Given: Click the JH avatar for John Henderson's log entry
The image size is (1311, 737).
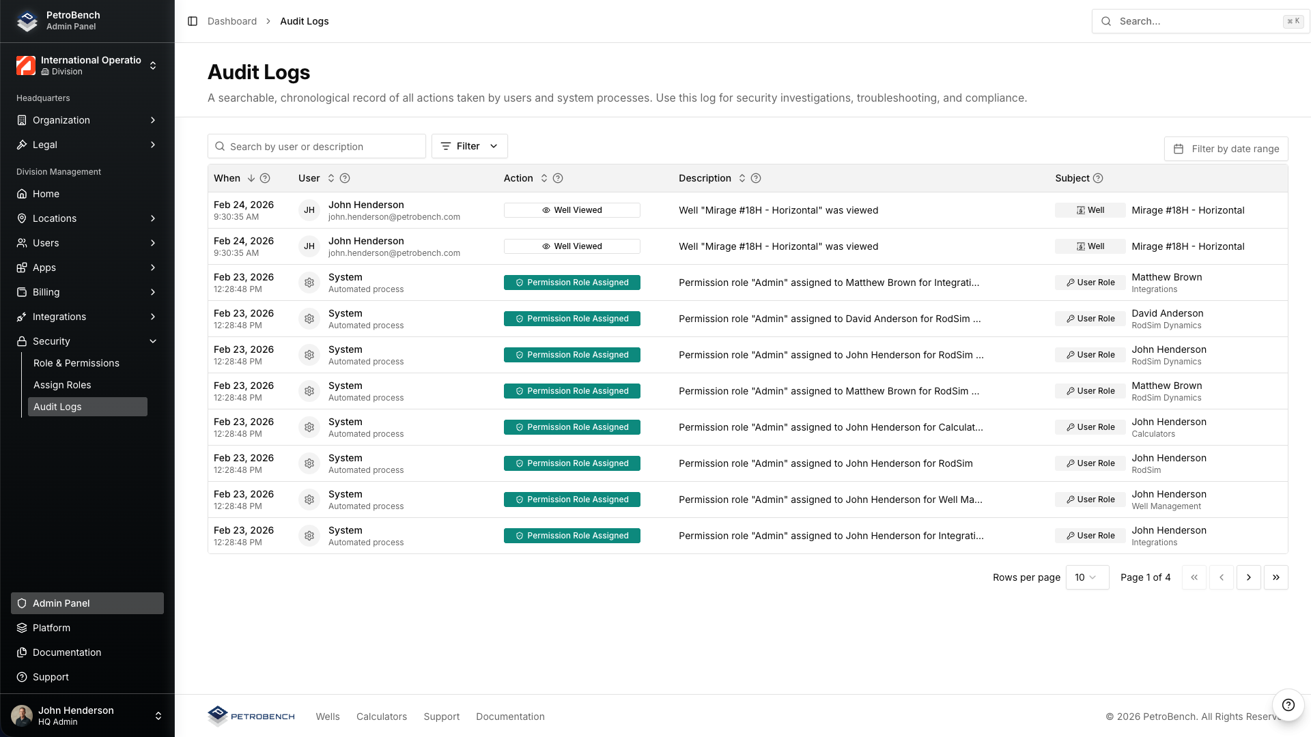Looking at the screenshot, I should click(309, 209).
